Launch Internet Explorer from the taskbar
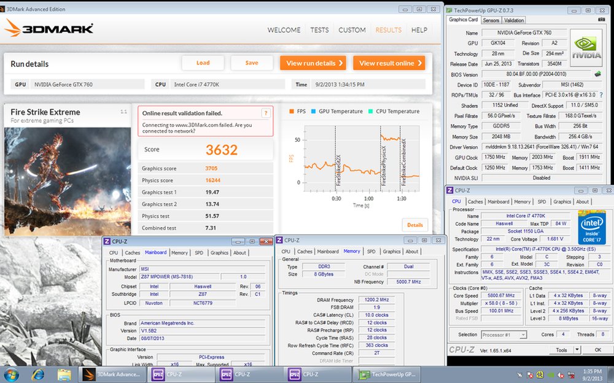Image resolution: width=614 pixels, height=383 pixels. pyautogui.click(x=37, y=375)
